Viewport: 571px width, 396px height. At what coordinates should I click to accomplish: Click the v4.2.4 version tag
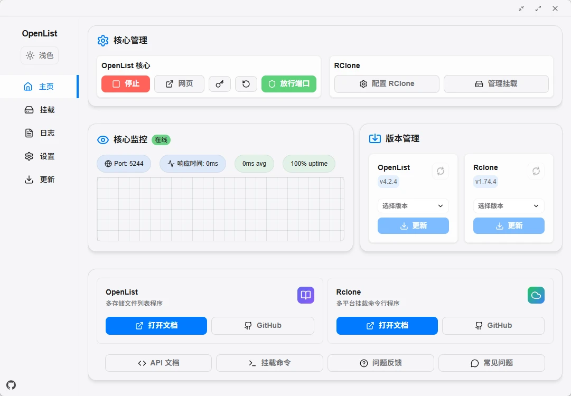[388, 182]
